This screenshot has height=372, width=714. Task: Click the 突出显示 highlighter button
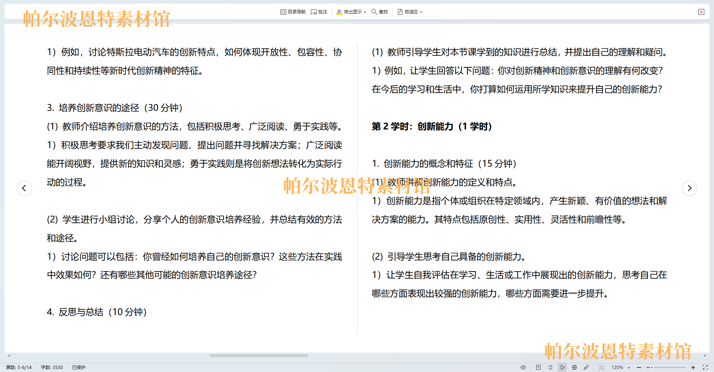pyautogui.click(x=349, y=12)
